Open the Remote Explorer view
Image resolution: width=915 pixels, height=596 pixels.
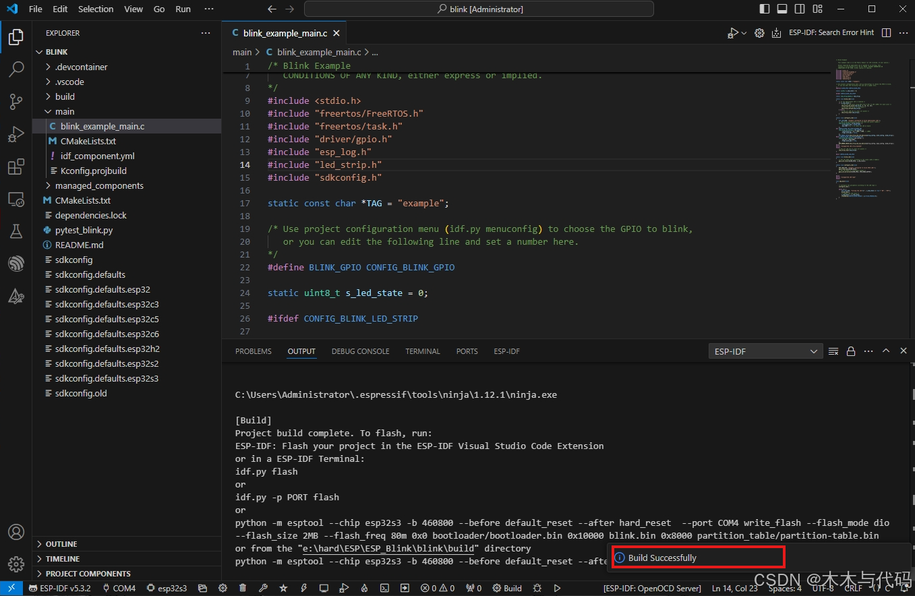coord(16,199)
